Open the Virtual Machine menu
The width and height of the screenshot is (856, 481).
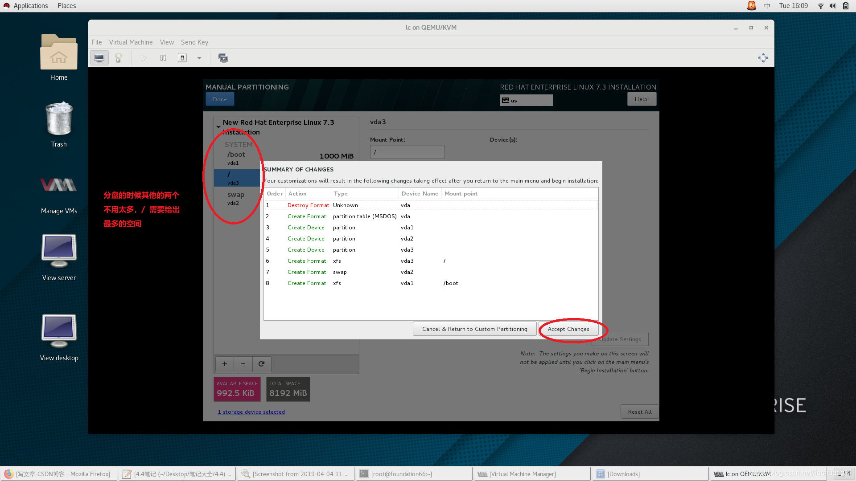pos(131,42)
